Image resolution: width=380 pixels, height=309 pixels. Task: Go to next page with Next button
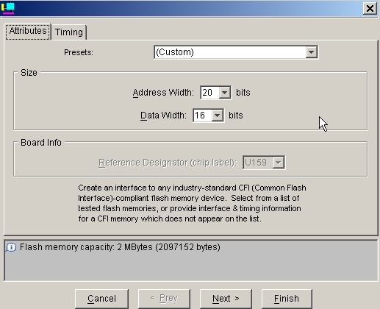(x=226, y=299)
